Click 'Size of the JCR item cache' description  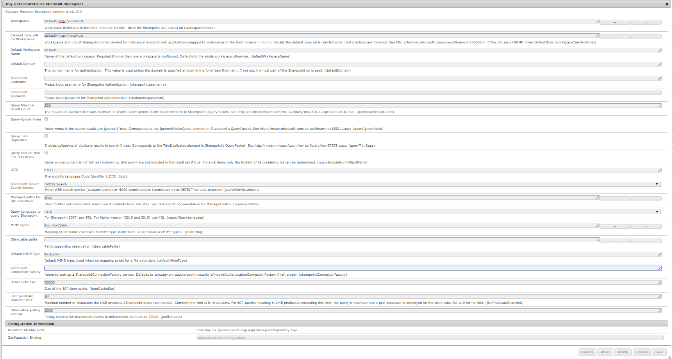(80, 289)
